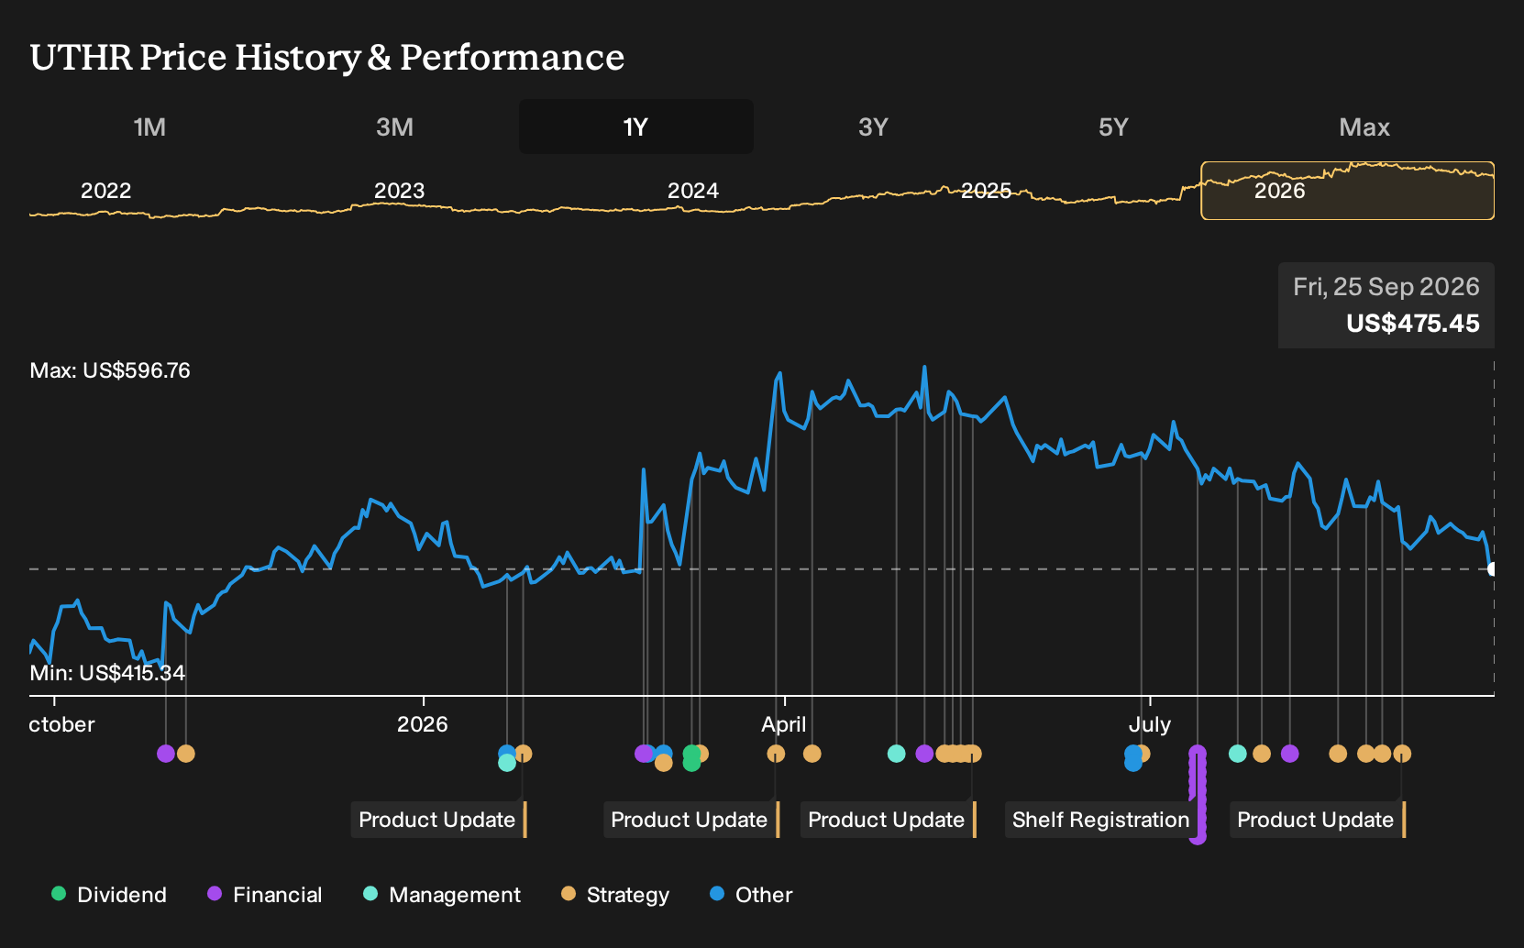Viewport: 1524px width, 948px height.
Task: Click the Min: US$415.34 label
Action: click(107, 673)
